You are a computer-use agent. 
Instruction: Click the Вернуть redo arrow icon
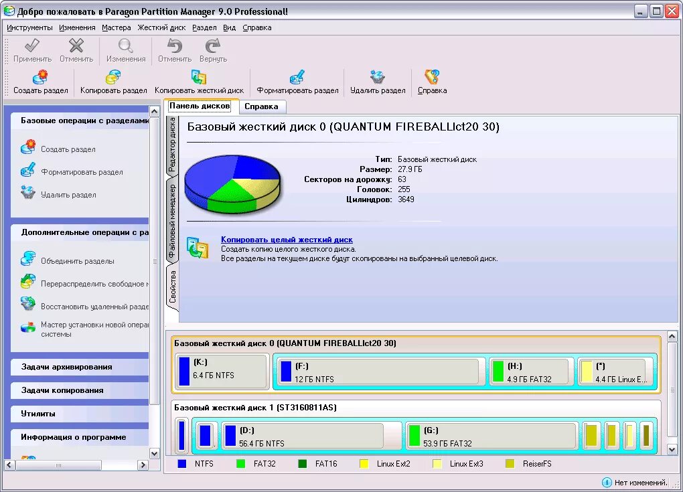pos(213,46)
